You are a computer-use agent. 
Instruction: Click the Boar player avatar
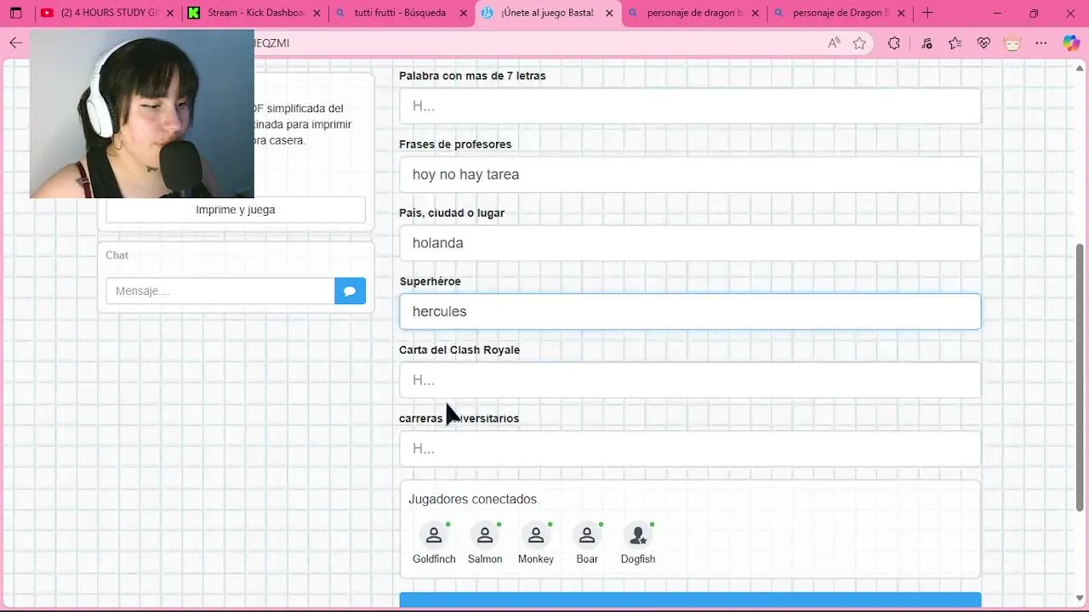587,536
